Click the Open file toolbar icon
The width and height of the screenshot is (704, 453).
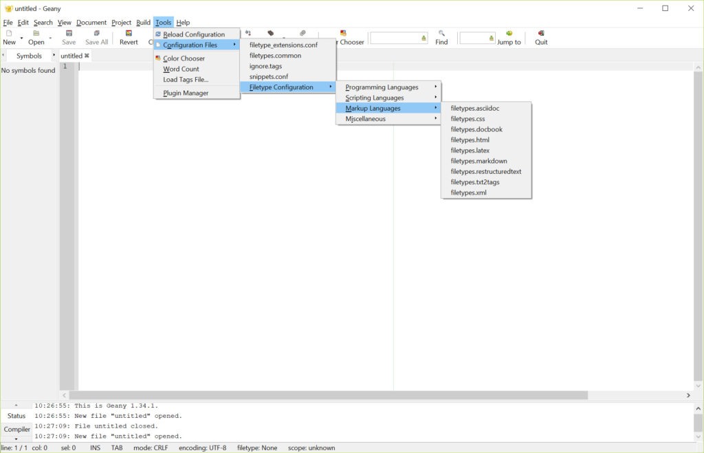[x=36, y=33]
